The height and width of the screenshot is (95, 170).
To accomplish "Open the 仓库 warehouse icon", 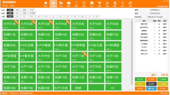I will pos(107,4).
